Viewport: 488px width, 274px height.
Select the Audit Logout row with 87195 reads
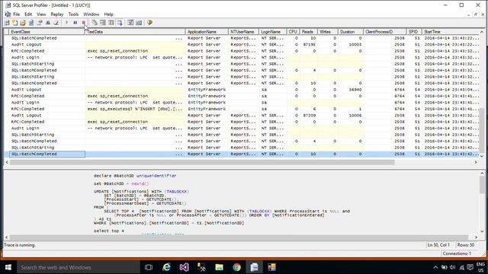(x=242, y=44)
